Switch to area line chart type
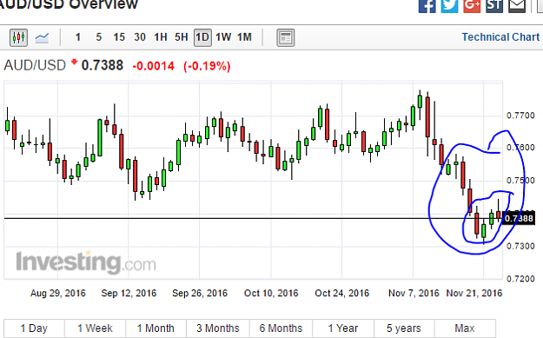543x338 pixels. pos(42,37)
